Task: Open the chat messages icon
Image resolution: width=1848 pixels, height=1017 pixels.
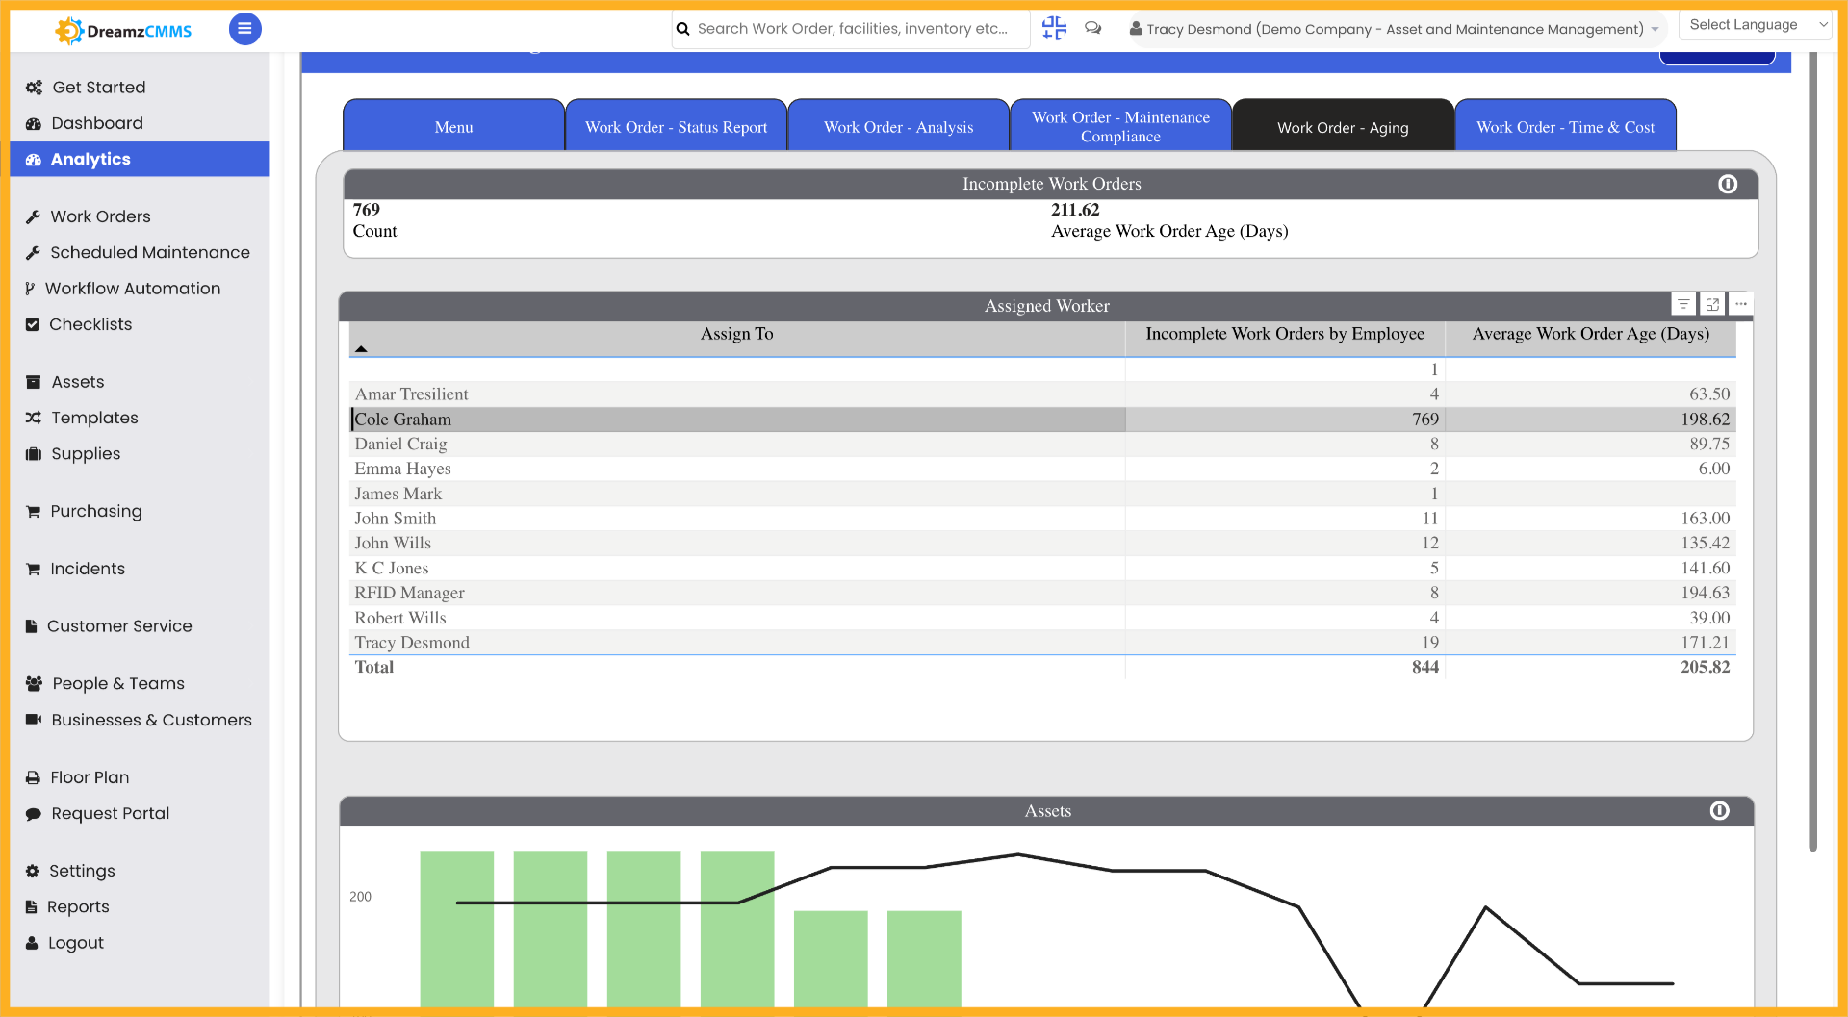Action: coord(1093,28)
